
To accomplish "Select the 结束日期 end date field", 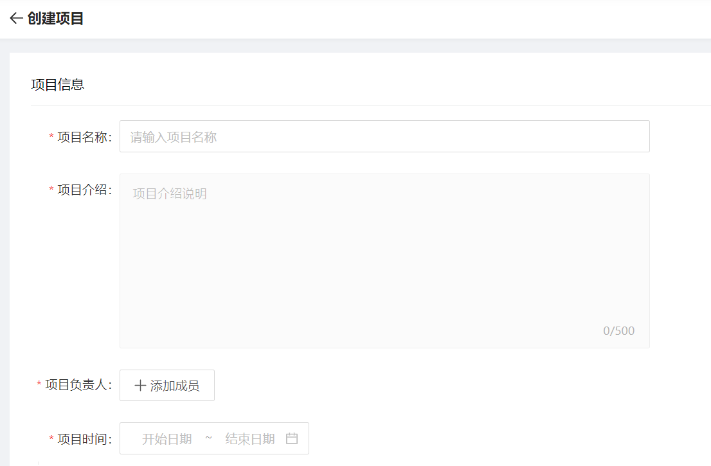I will coord(250,438).
